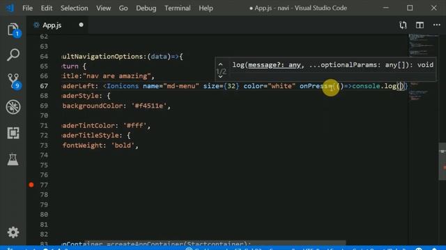Open the Extensions view
The width and height of the screenshot is (446, 250).
tap(13, 133)
